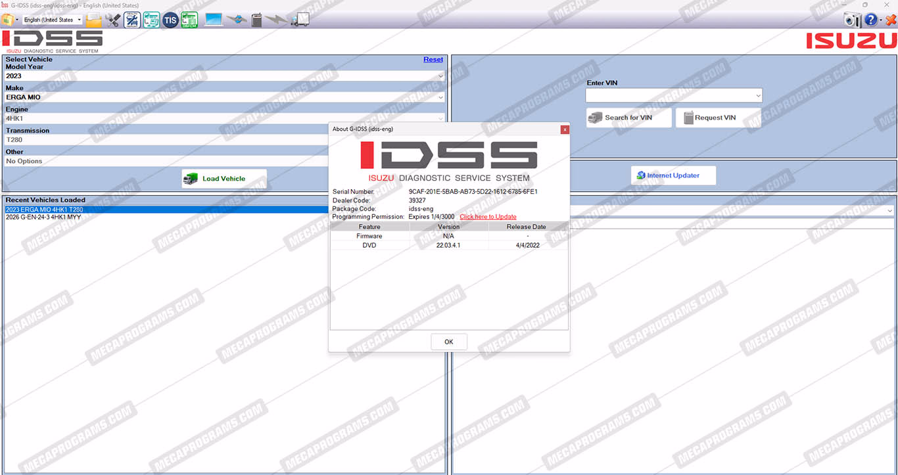The width and height of the screenshot is (898, 475).
Task: Click OK in the About dialog
Action: [x=449, y=342]
